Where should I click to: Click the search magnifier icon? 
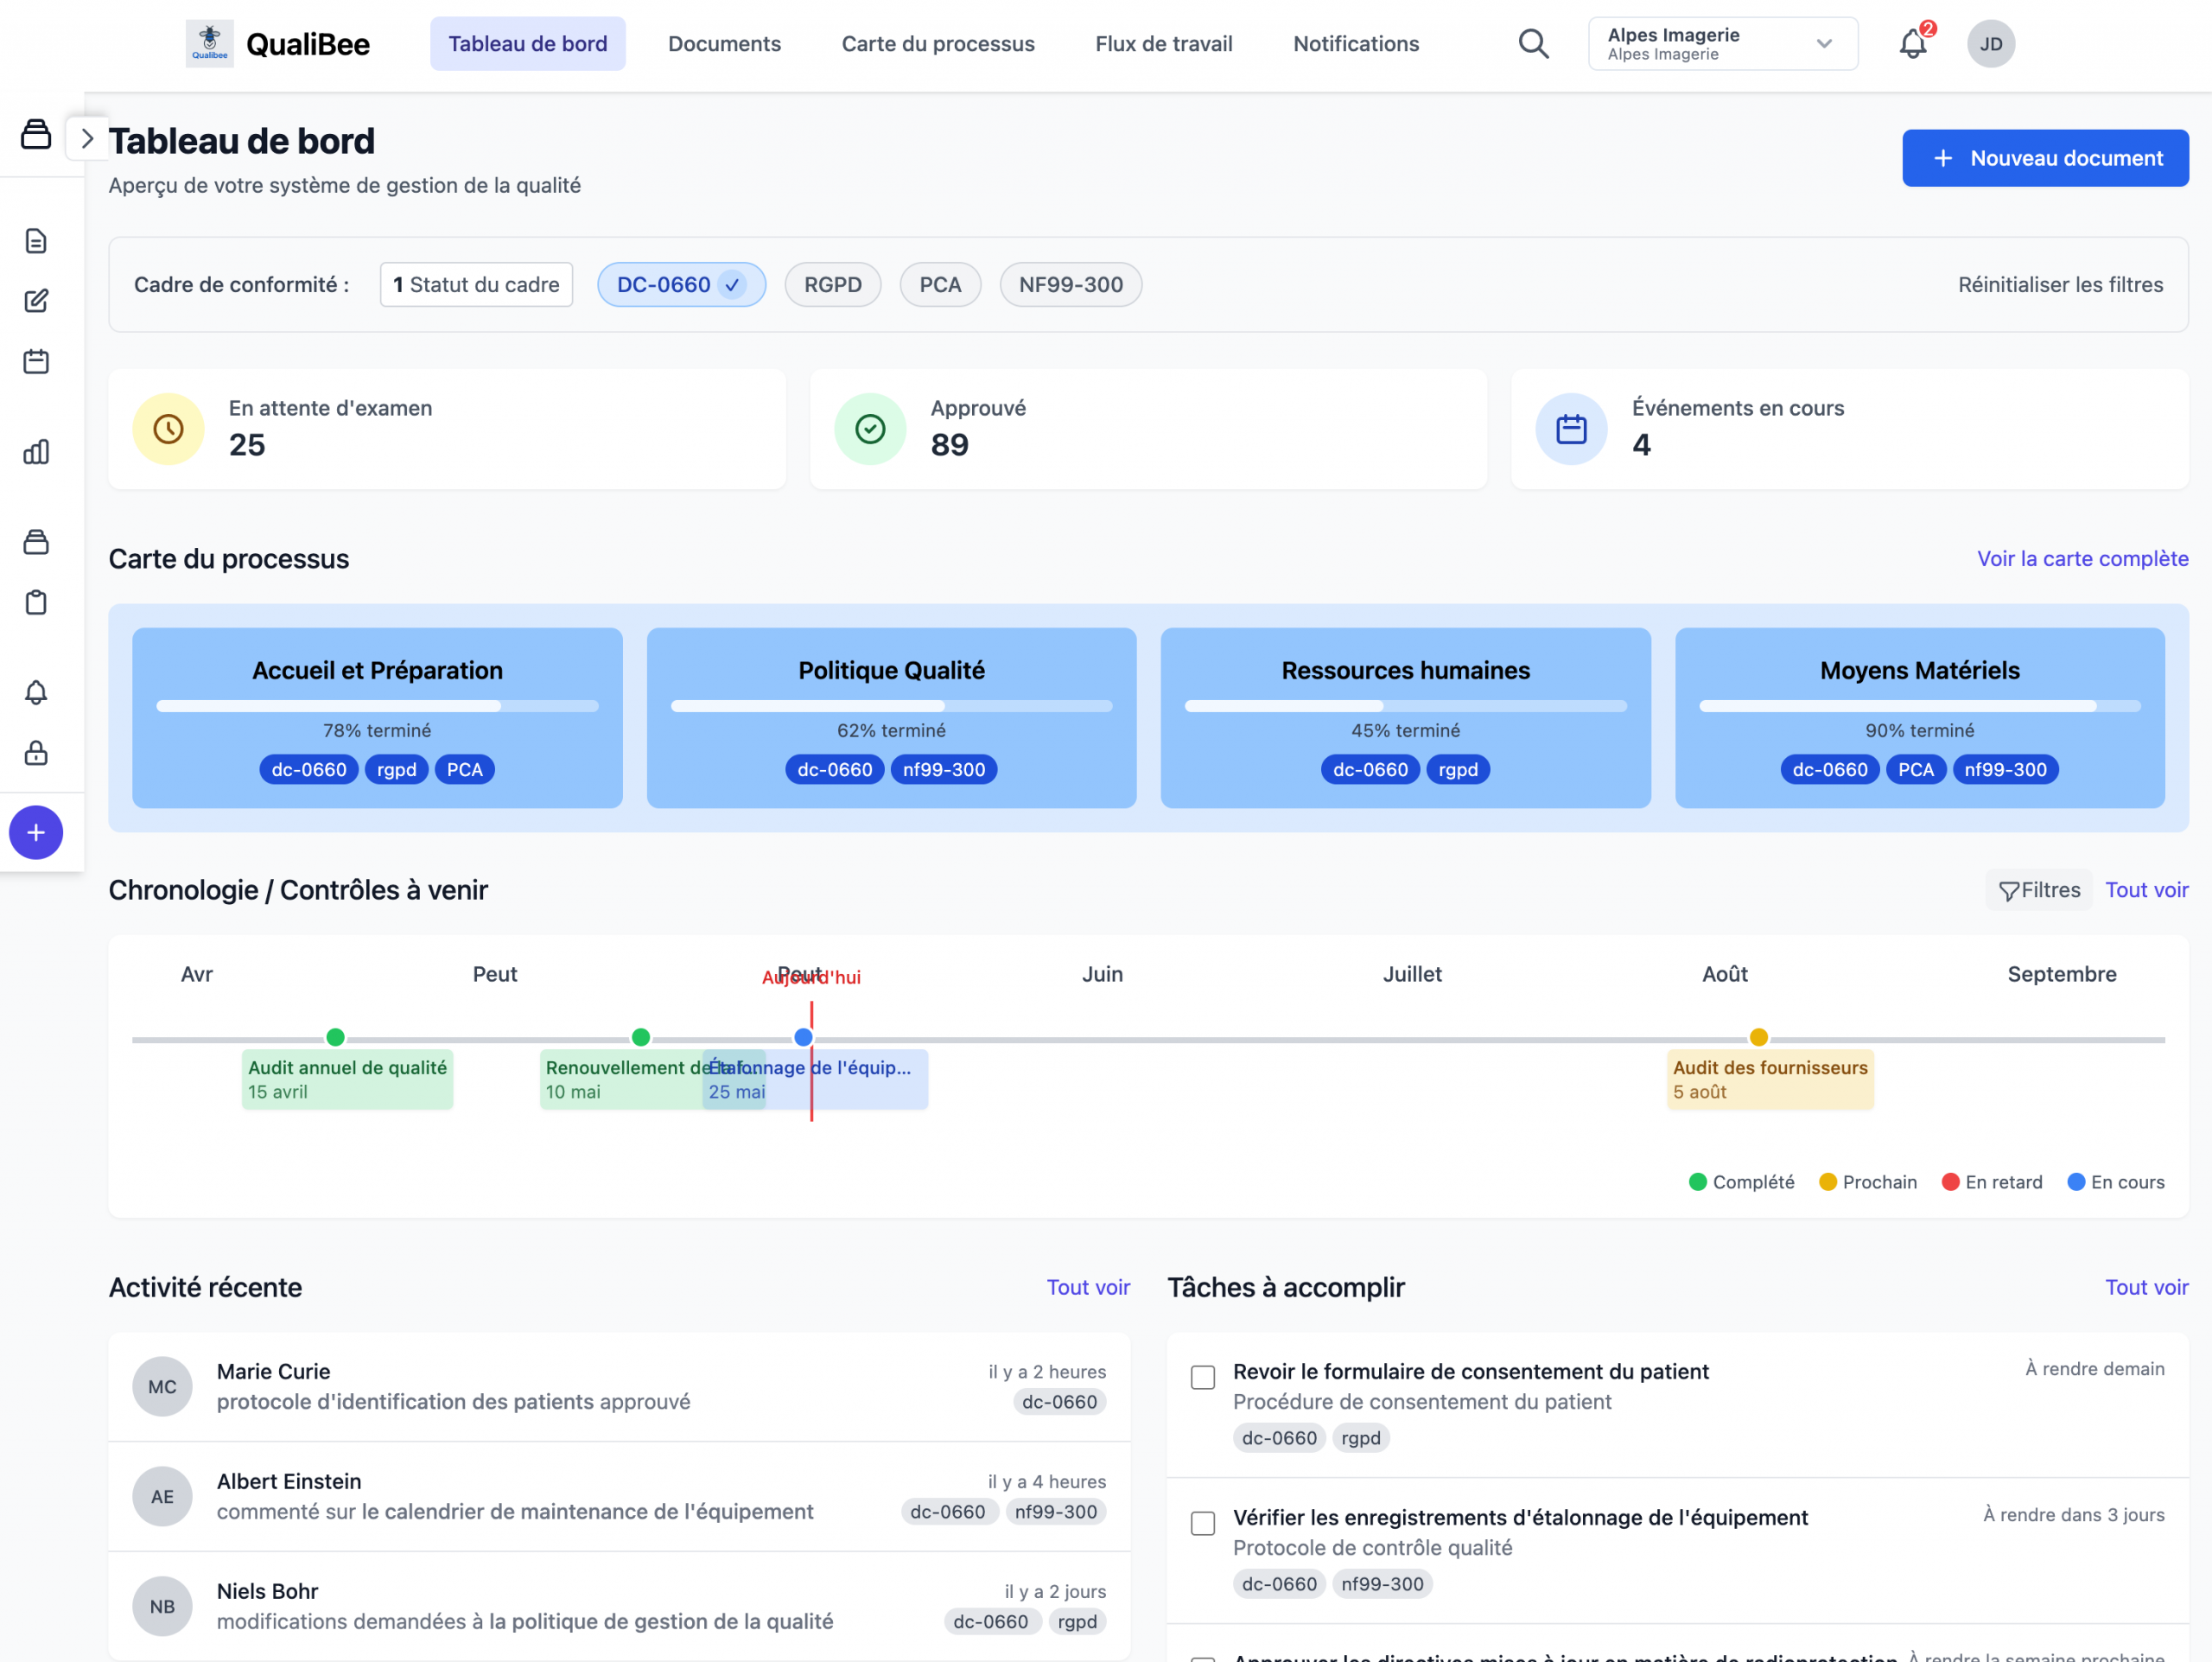click(x=1533, y=44)
